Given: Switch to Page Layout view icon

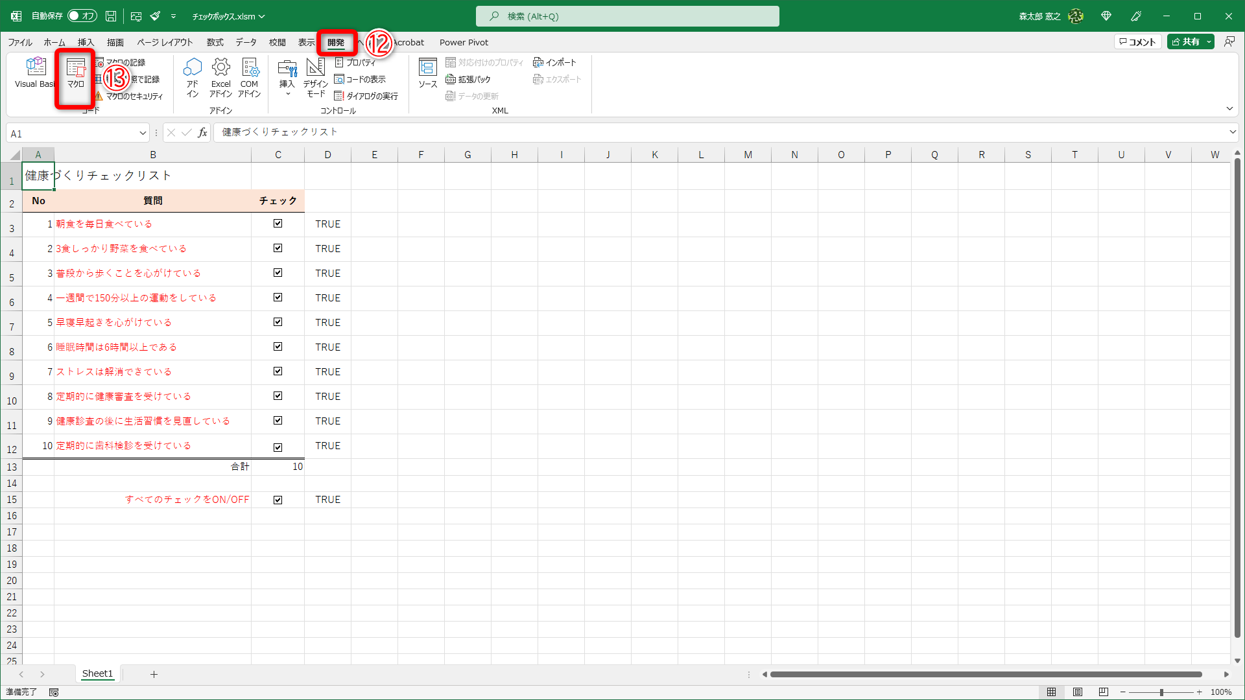Looking at the screenshot, I should coord(1077,692).
